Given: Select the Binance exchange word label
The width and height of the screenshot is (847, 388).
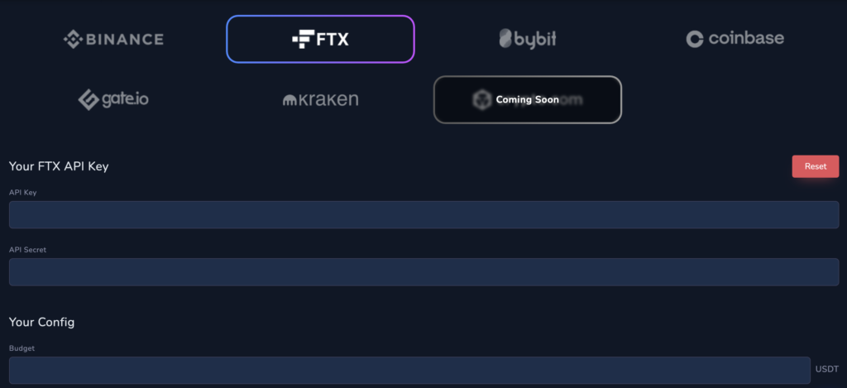Looking at the screenshot, I should [x=124, y=39].
